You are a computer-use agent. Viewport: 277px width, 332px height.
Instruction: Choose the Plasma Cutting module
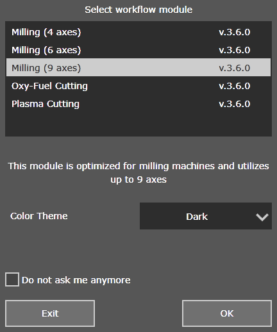click(x=138, y=104)
